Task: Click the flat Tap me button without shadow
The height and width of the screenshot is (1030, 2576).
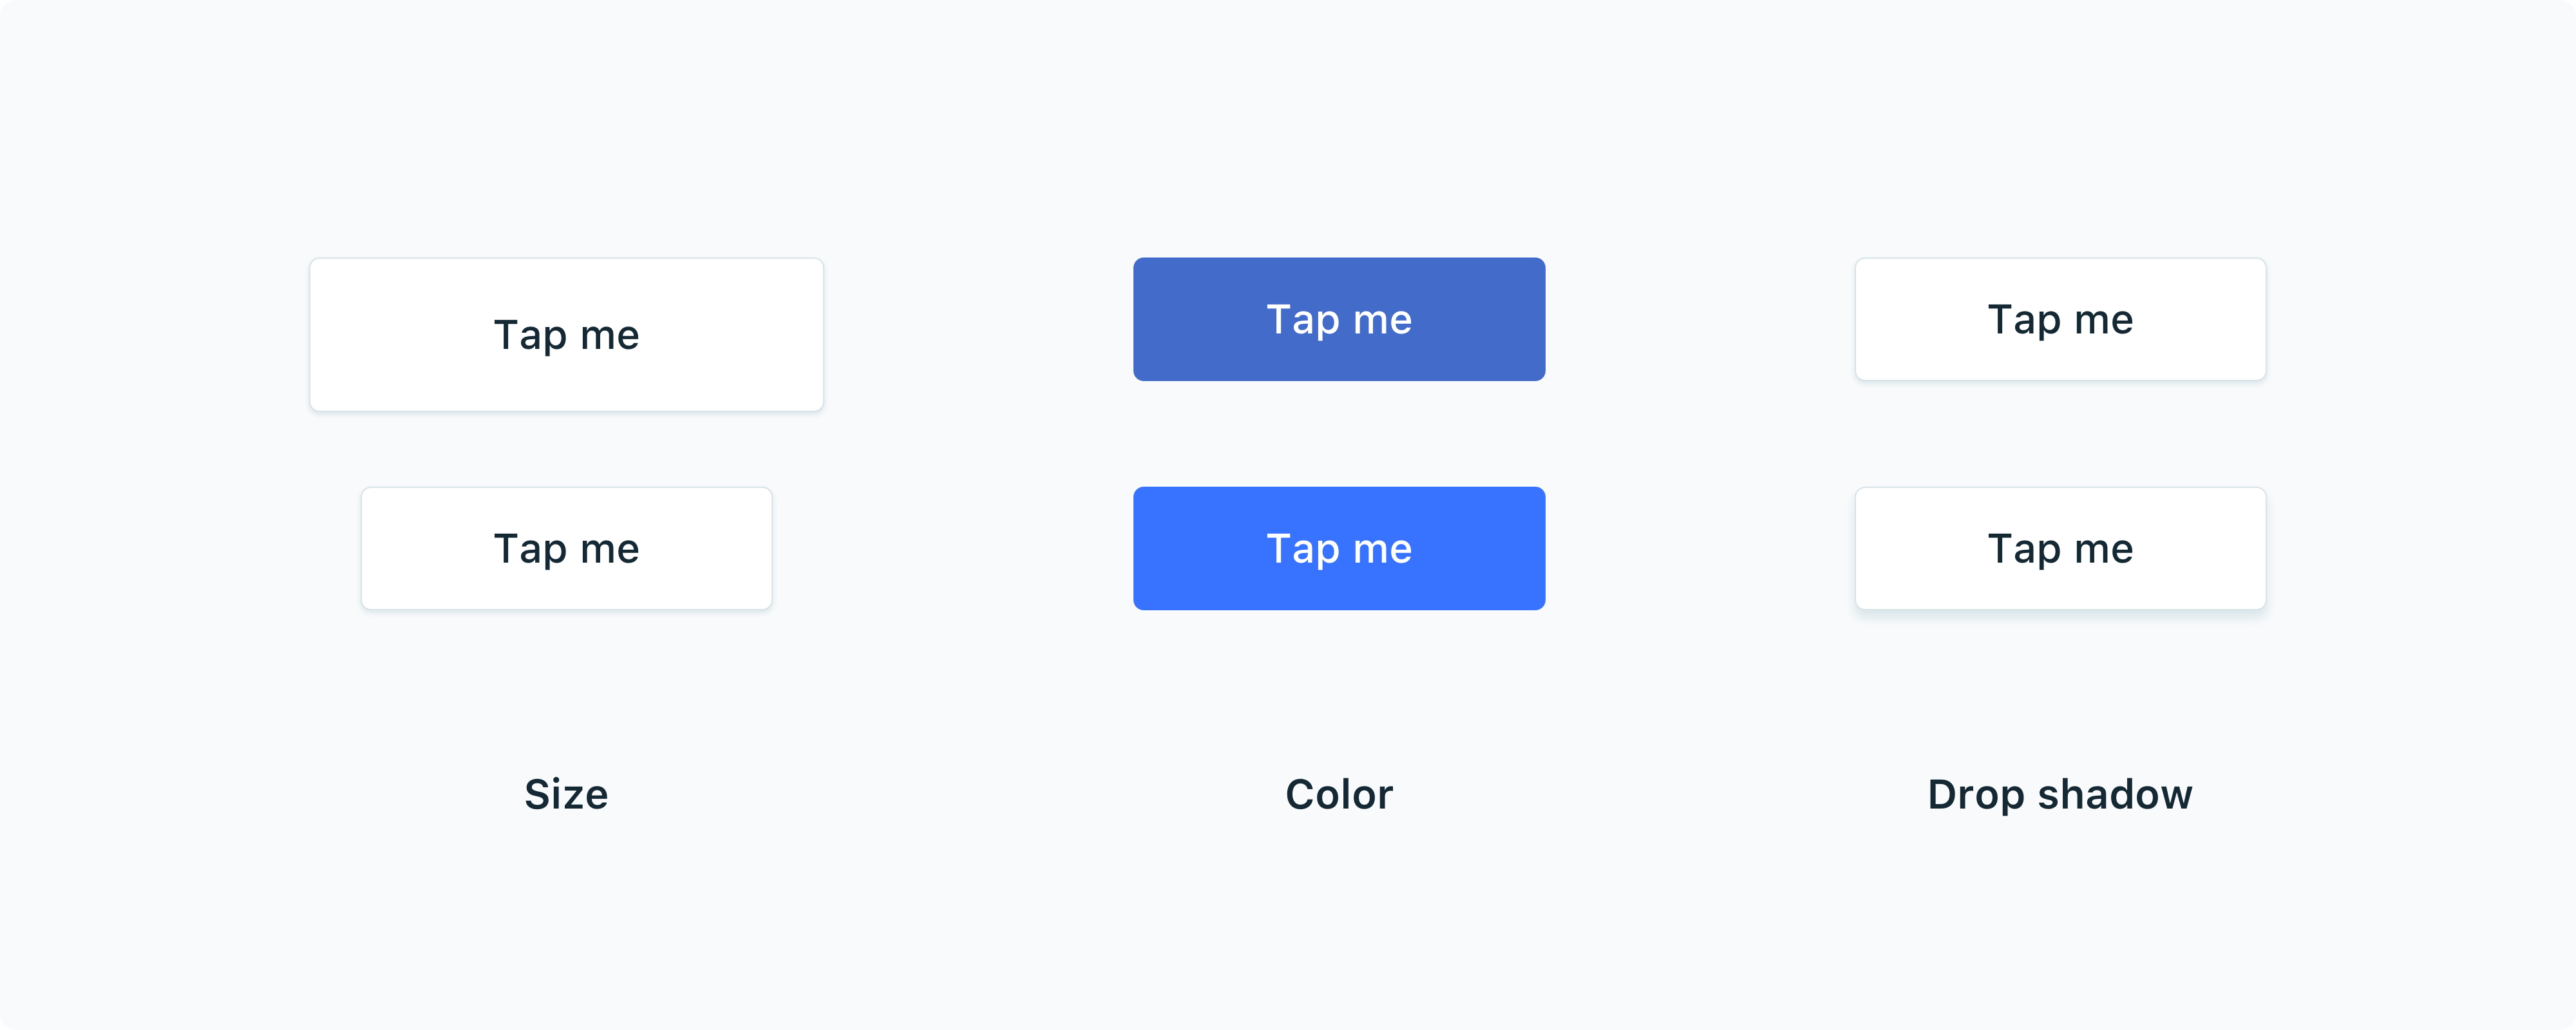Action: [x=2060, y=319]
